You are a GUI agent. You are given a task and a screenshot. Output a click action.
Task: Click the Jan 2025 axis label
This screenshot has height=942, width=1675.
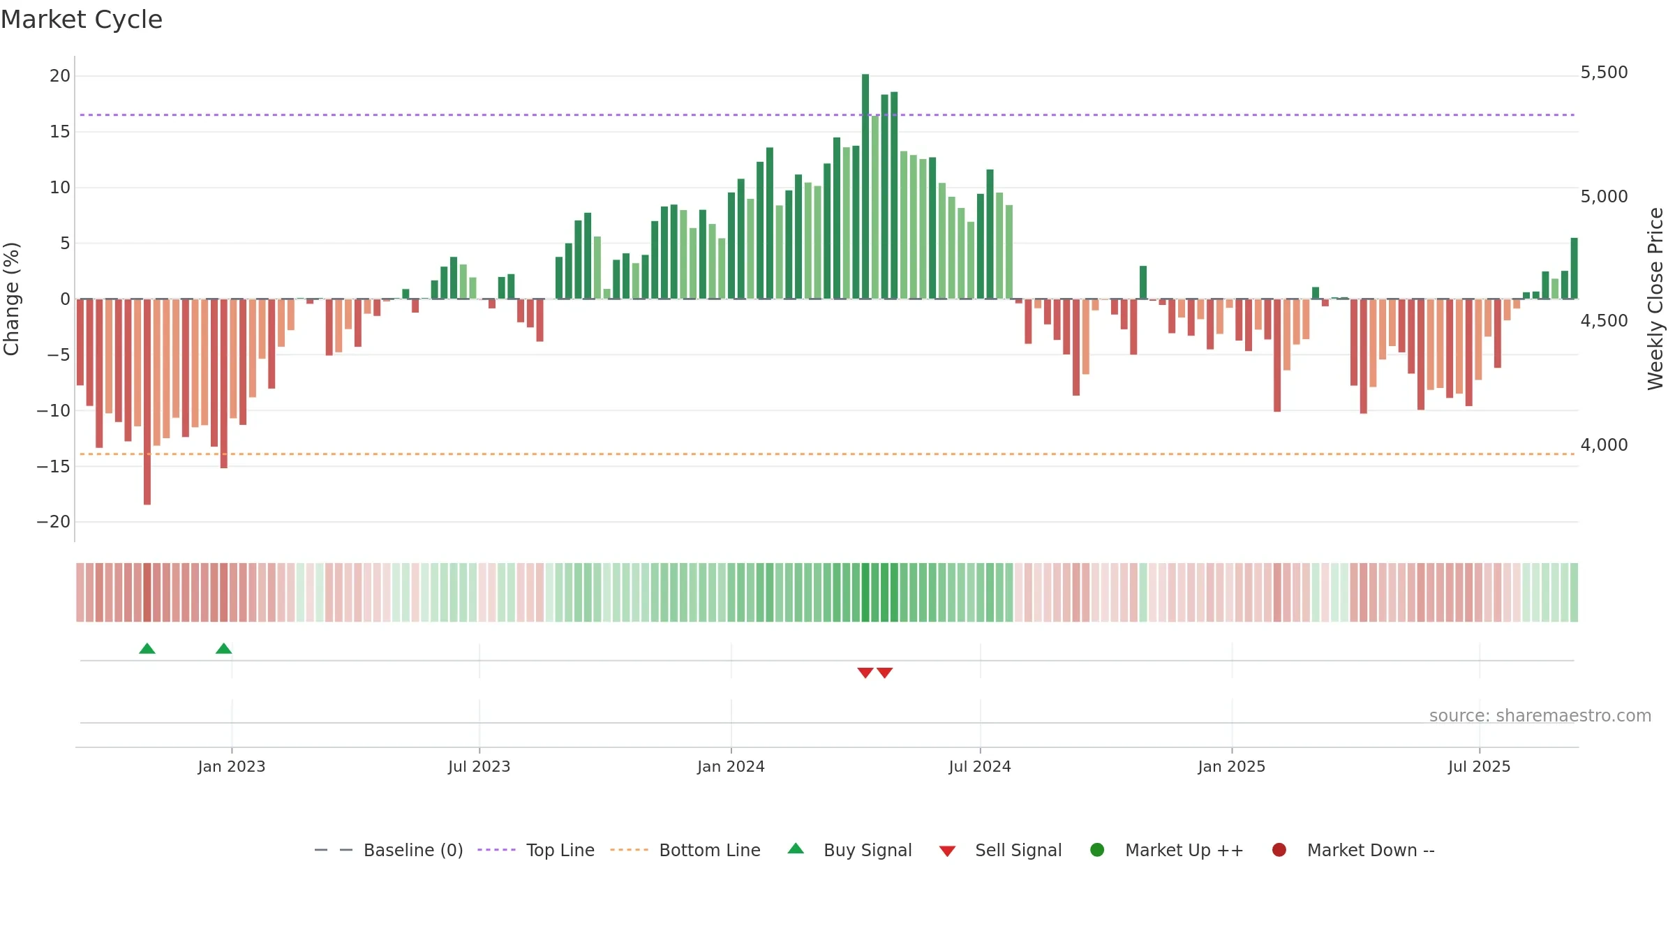[1232, 767]
